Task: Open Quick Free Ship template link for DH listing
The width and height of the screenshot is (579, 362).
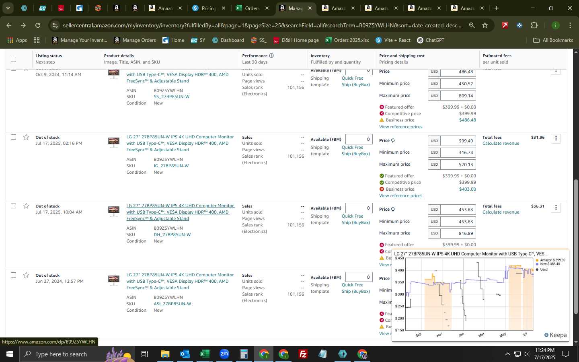Action: tap(356, 219)
